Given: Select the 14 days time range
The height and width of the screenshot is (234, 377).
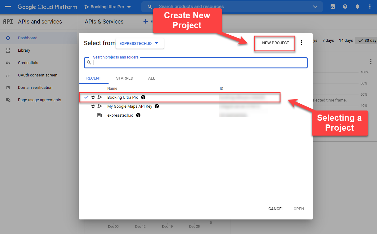Looking at the screenshot, I should click(x=346, y=41).
